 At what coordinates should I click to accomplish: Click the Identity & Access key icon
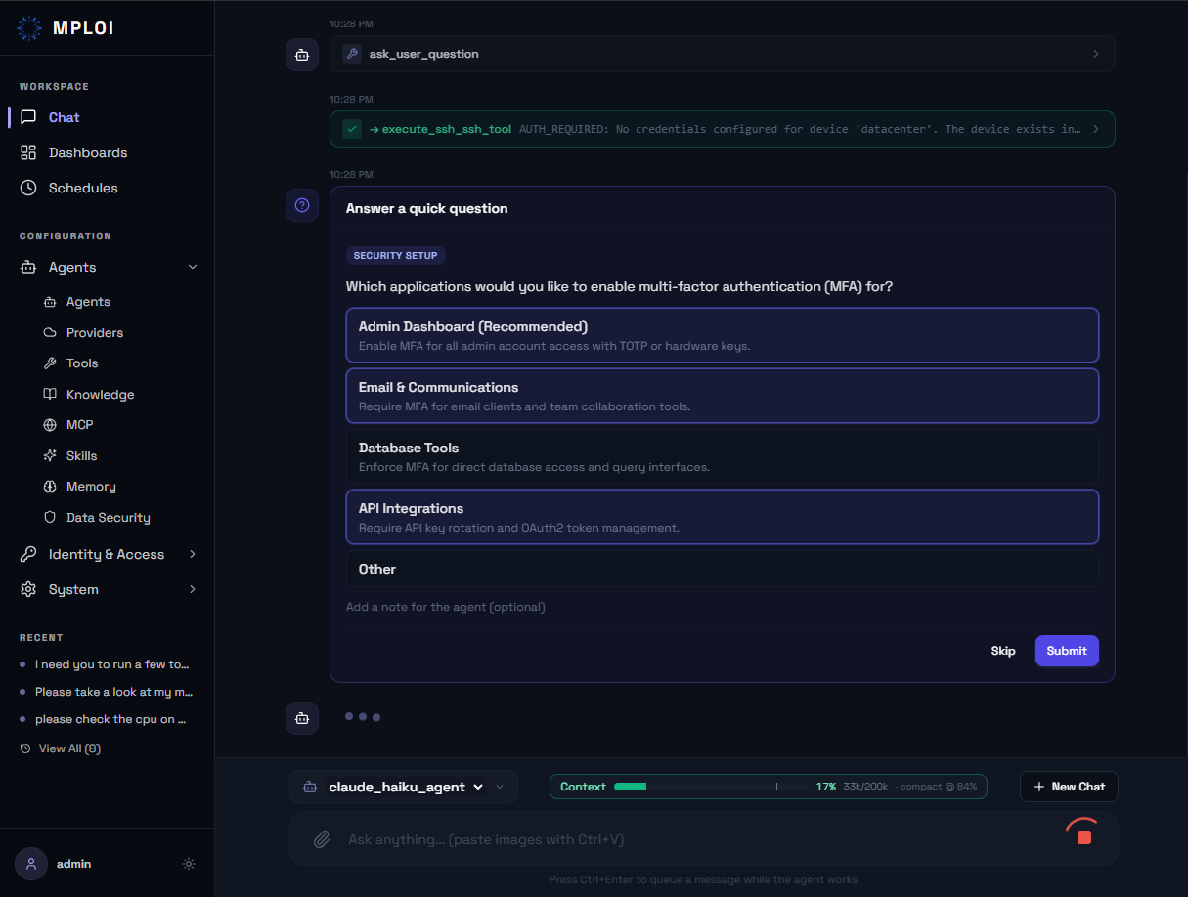[28, 554]
